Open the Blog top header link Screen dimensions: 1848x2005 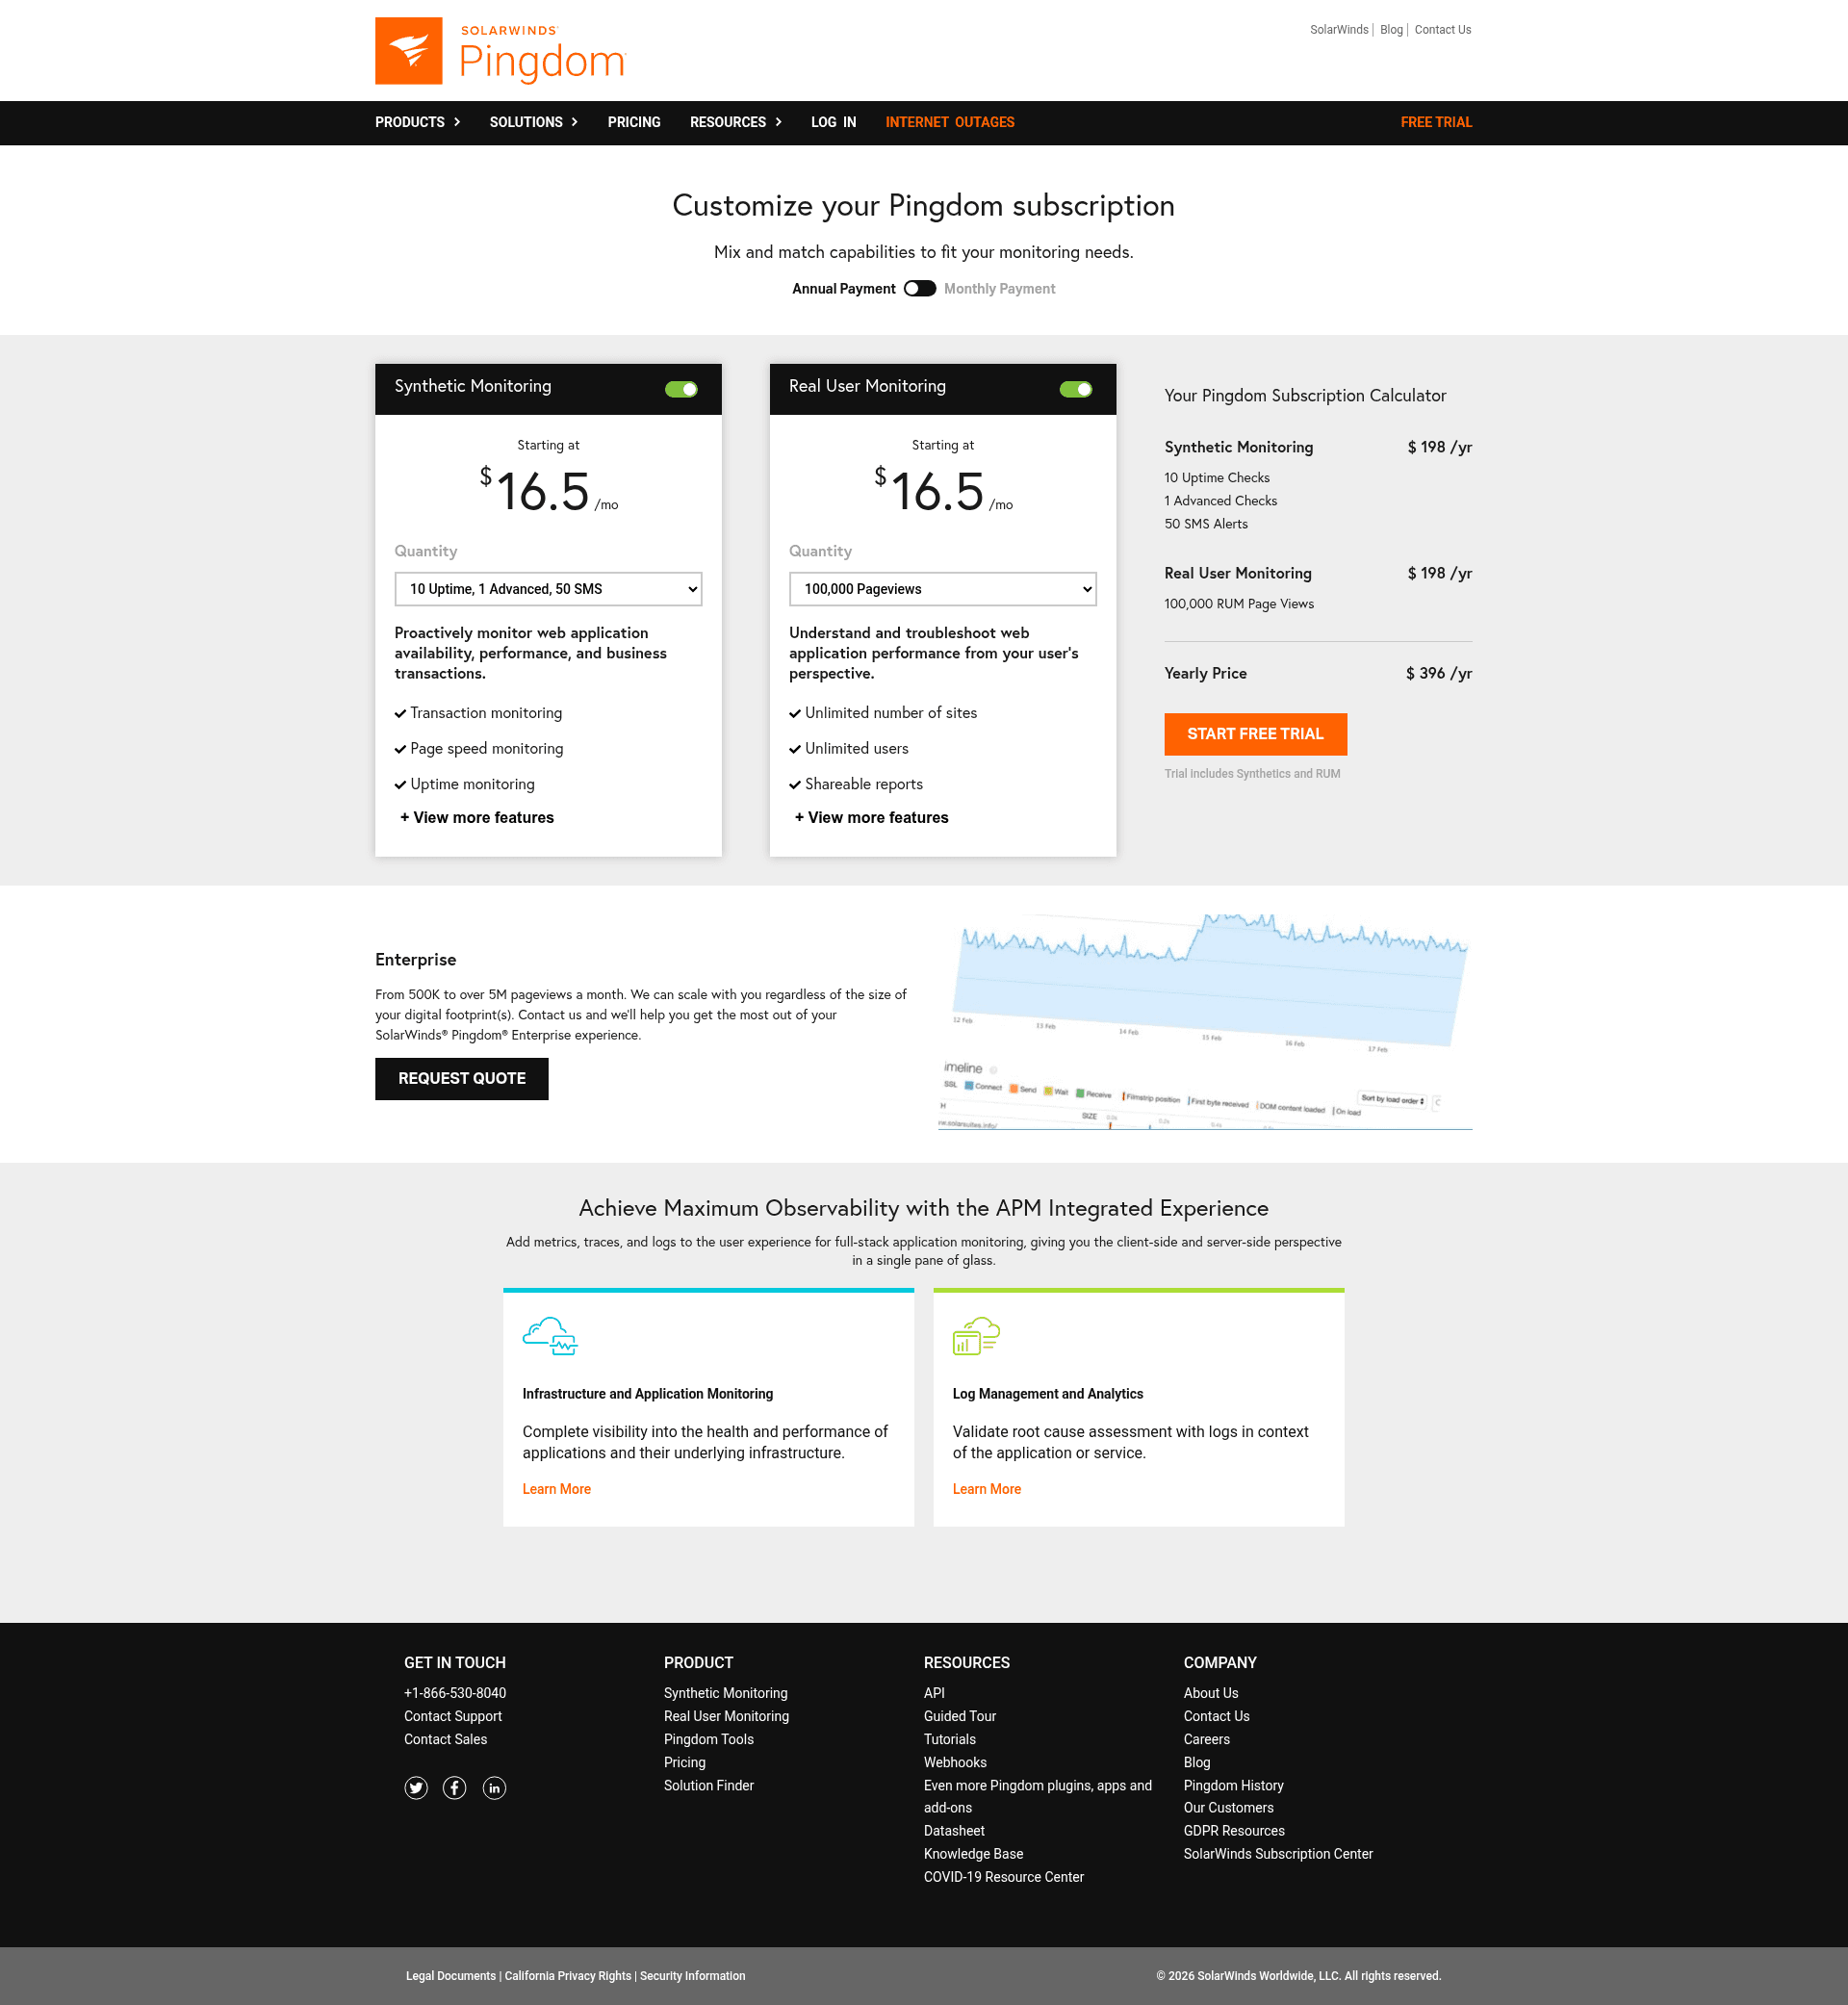pyautogui.click(x=1391, y=30)
